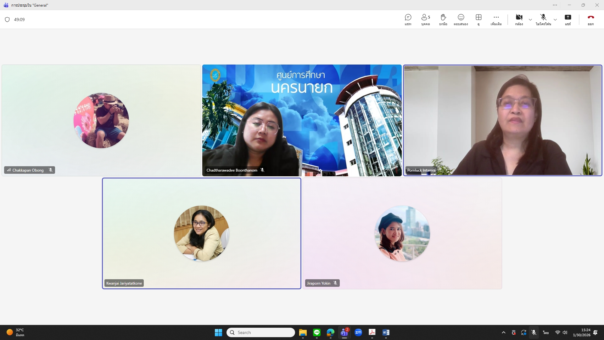This screenshot has height=340, width=604.
Task: Open Zoom from the taskbar
Action: pyautogui.click(x=358, y=332)
